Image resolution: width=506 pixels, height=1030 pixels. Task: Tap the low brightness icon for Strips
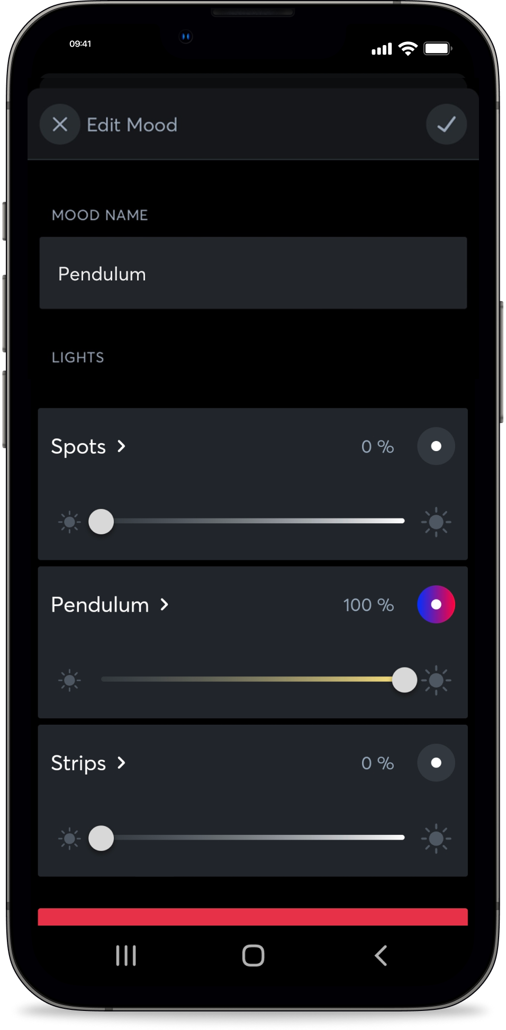click(69, 839)
